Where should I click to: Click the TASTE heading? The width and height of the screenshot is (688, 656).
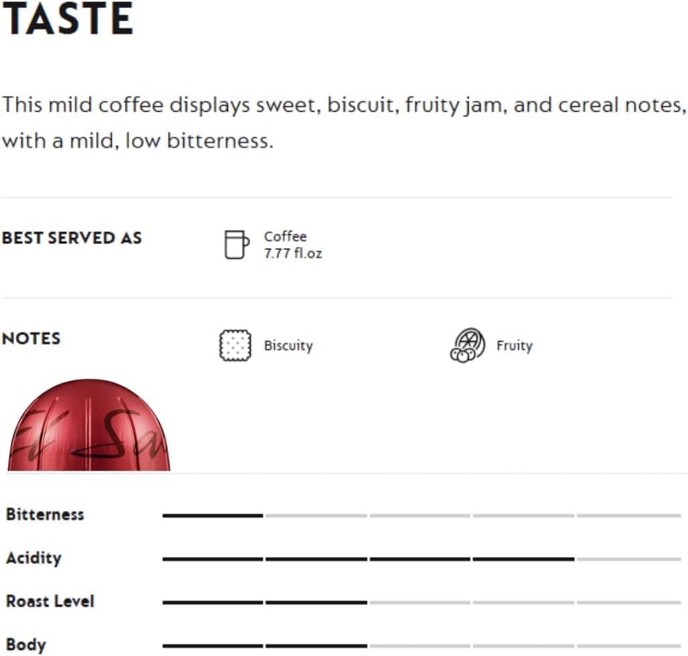tap(67, 20)
